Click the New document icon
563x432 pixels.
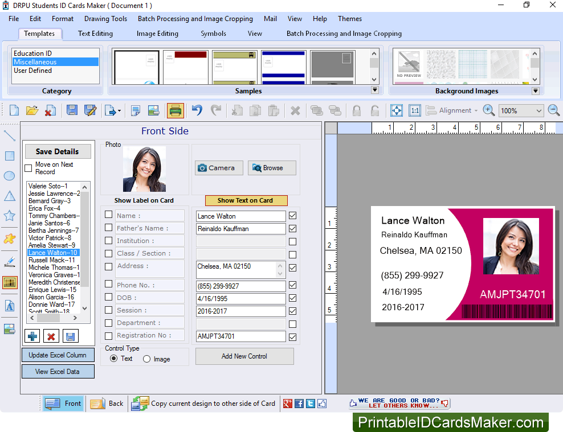click(x=14, y=110)
